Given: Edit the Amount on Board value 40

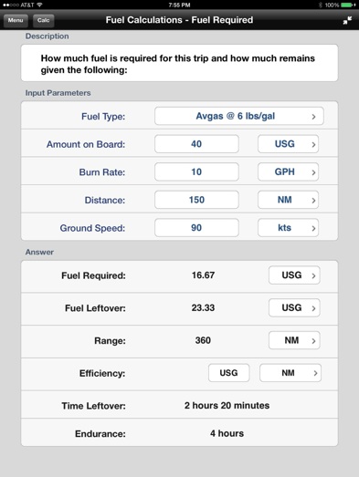Looking at the screenshot, I should point(196,144).
